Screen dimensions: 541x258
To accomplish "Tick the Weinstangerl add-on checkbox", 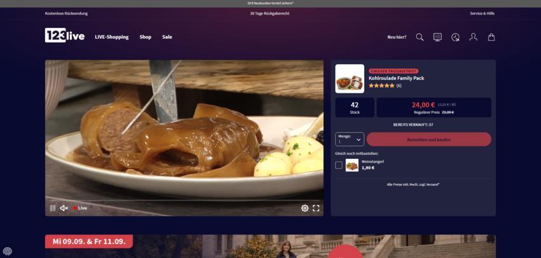I will coord(339,165).
